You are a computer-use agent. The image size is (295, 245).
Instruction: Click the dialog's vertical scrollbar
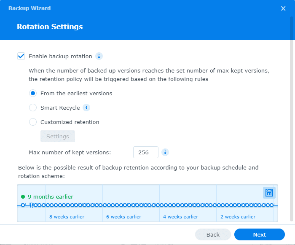point(291,118)
